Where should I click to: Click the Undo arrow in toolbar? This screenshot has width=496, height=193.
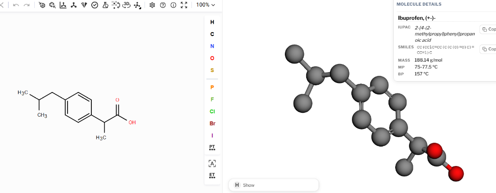coord(16,5)
